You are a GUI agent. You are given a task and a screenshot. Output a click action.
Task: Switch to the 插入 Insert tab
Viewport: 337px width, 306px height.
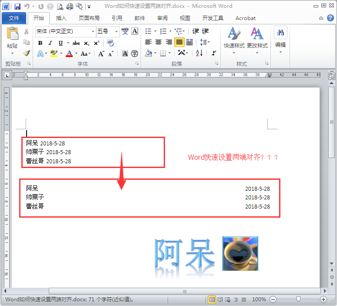pyautogui.click(x=61, y=18)
